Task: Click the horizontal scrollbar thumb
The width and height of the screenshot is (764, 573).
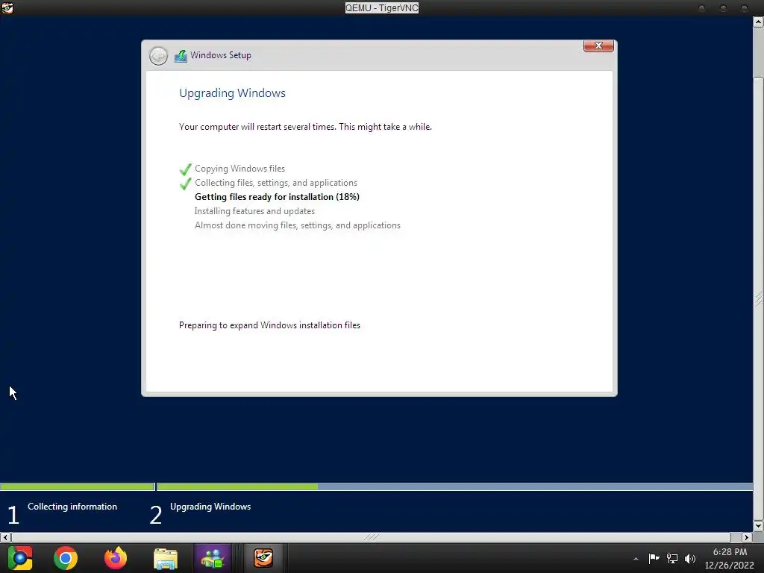Action: coord(371,537)
